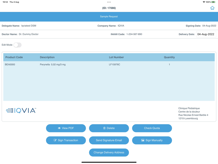Tap the 19:53 clock in status bar
218x164 pixels.
[5, 2]
